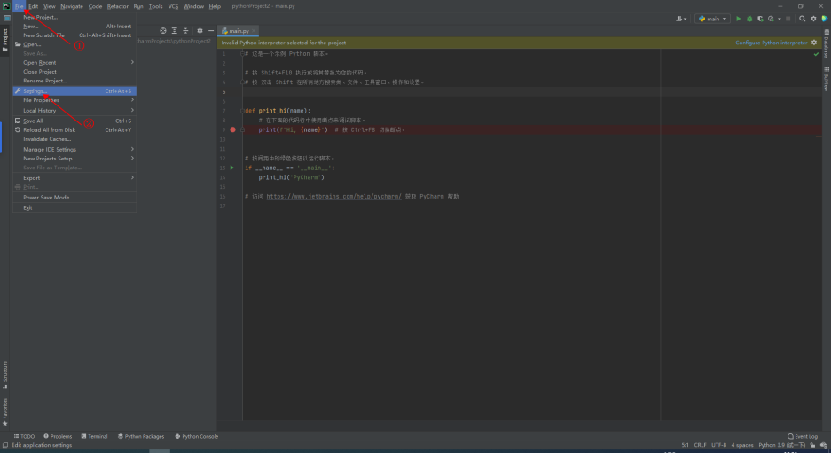
Task: Expand the File Properties submenu
Action: click(74, 100)
